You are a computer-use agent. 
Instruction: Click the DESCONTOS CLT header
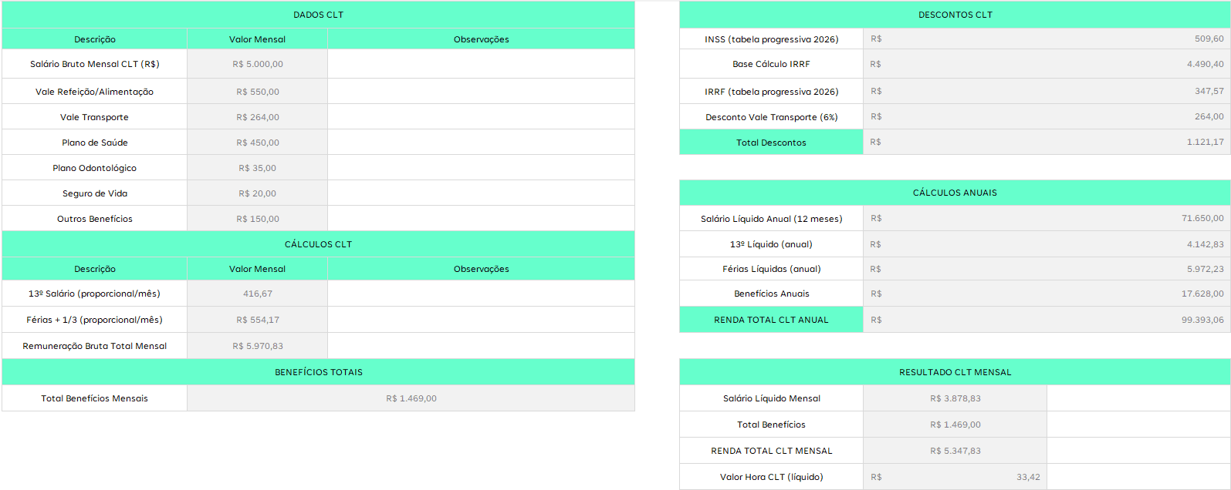955,15
